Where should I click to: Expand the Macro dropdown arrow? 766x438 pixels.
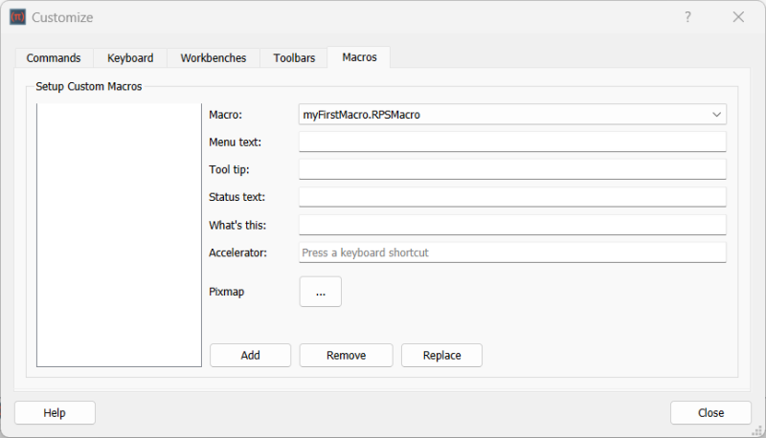click(716, 115)
